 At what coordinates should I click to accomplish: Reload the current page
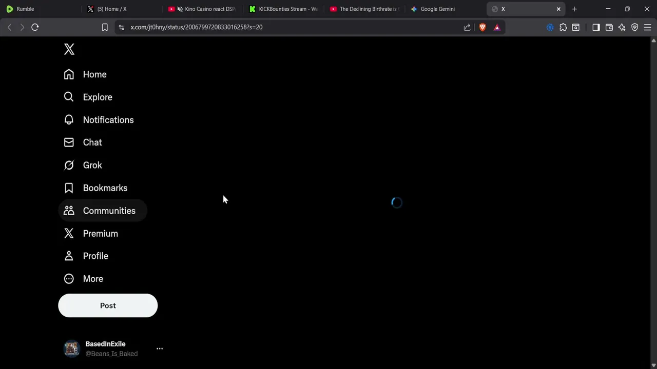pos(35,27)
